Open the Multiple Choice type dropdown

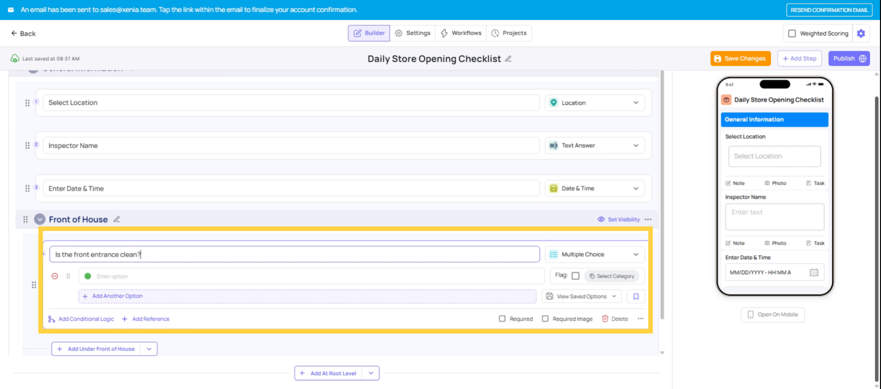coord(595,255)
